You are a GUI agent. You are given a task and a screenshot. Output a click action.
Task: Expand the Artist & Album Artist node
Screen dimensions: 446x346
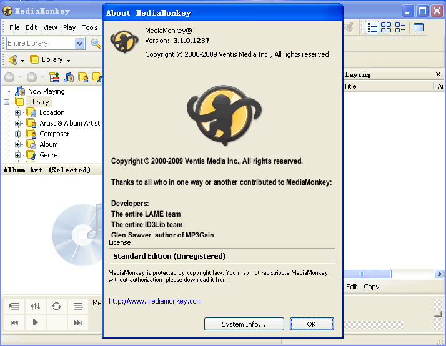(x=18, y=123)
